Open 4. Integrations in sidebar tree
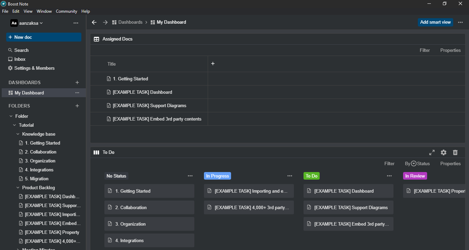469x250 pixels. tap(39, 170)
